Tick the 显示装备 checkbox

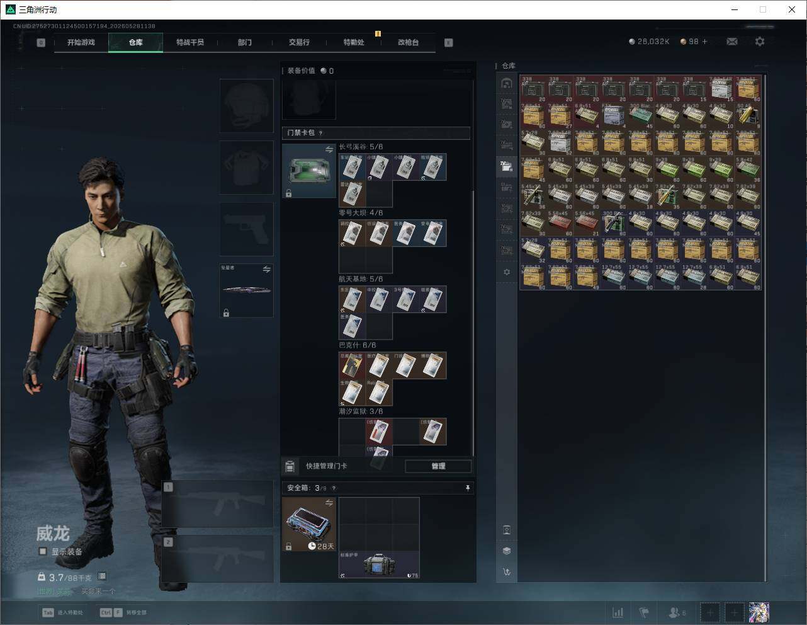tap(43, 551)
